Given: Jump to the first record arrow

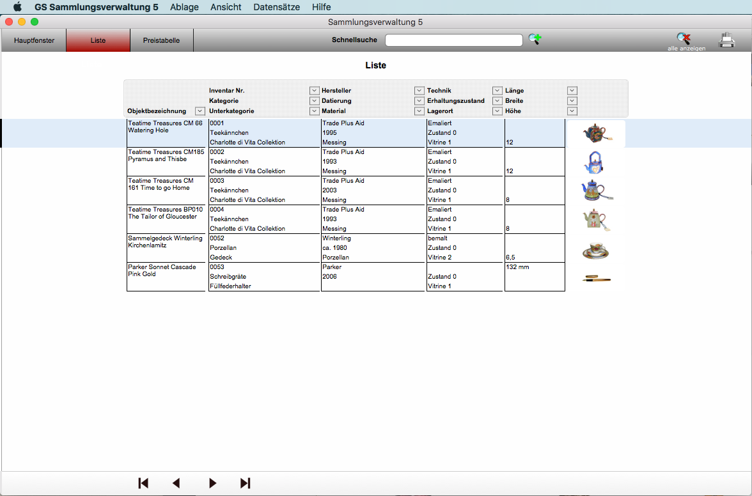Looking at the screenshot, I should pos(143,483).
